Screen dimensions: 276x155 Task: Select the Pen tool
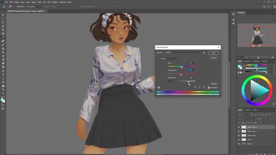pos(3,71)
